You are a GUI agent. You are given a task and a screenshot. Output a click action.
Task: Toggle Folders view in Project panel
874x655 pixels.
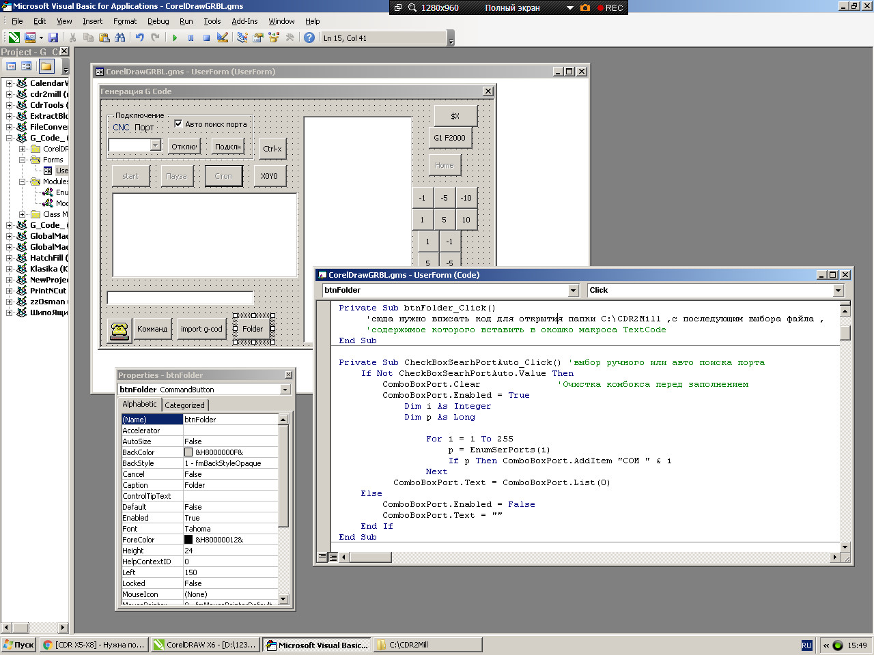point(46,66)
